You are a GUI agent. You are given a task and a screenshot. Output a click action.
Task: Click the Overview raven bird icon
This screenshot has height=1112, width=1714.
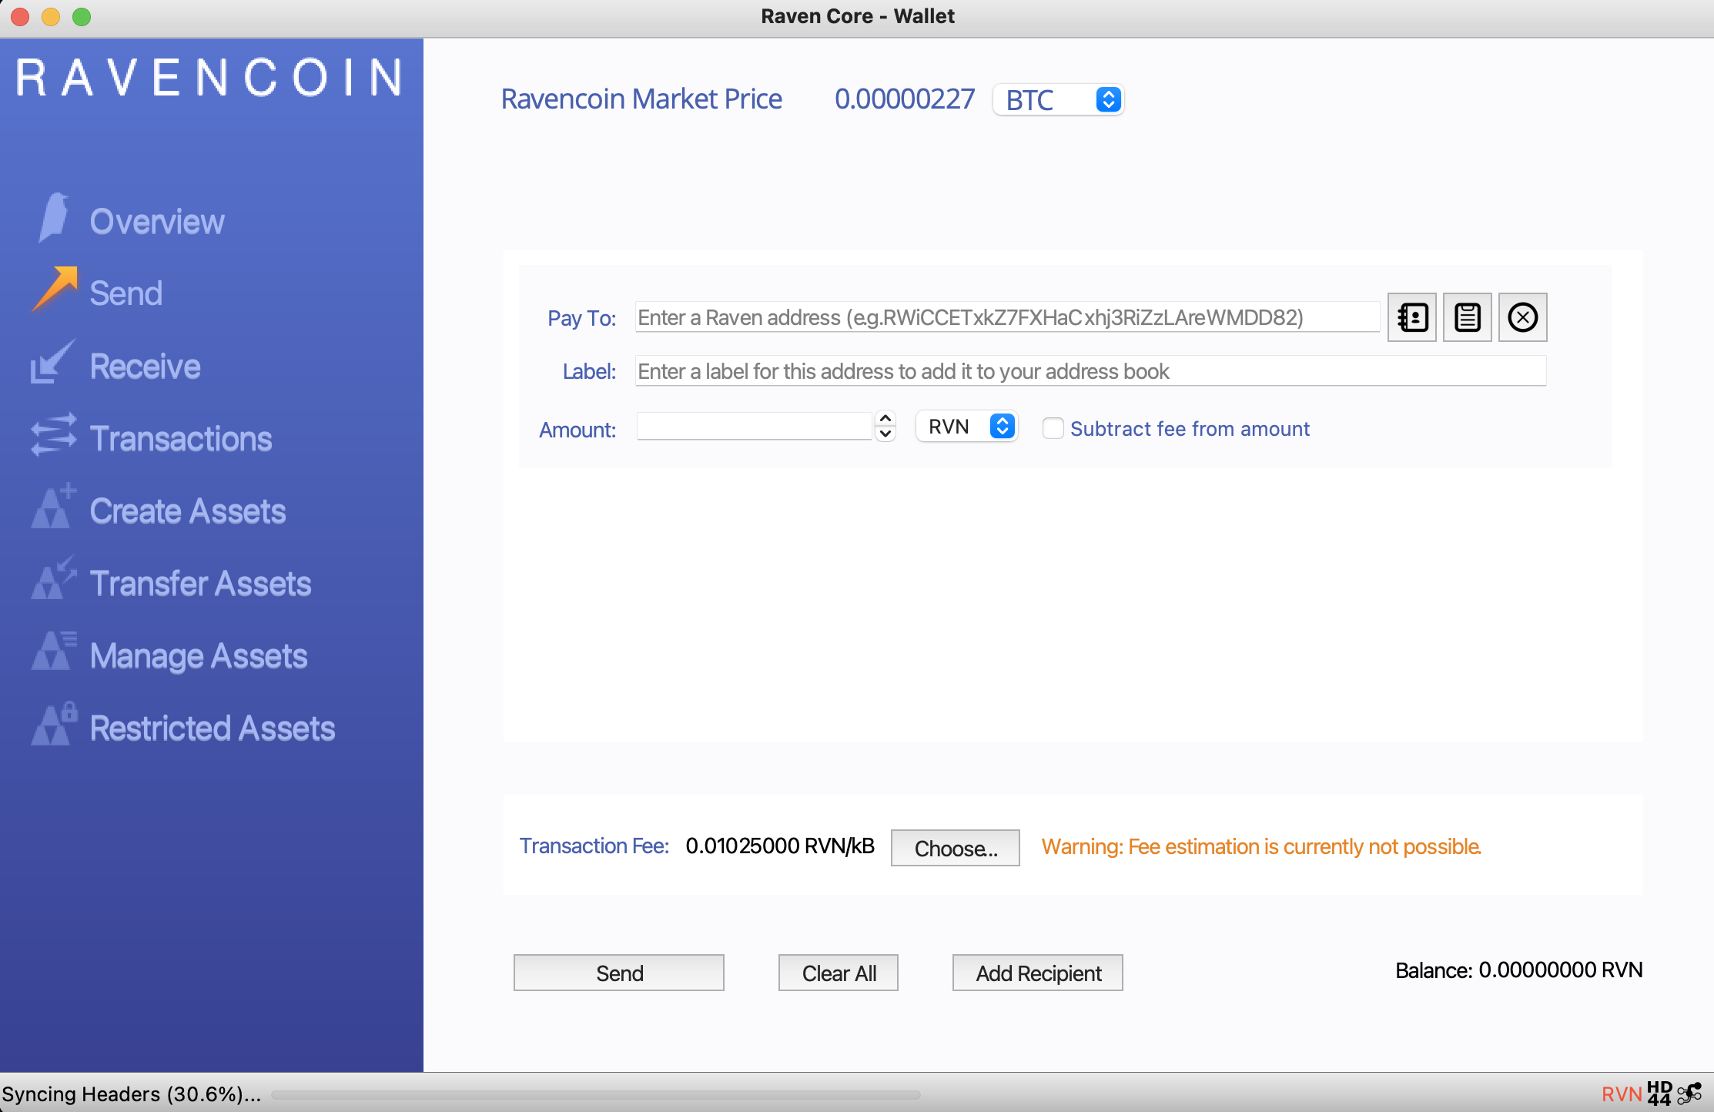click(x=54, y=218)
